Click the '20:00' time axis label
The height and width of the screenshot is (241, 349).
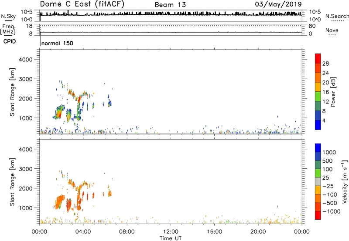click(258, 232)
